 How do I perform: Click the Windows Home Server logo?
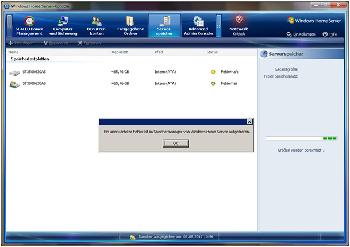(x=314, y=21)
